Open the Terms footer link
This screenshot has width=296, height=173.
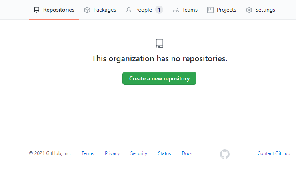click(88, 153)
